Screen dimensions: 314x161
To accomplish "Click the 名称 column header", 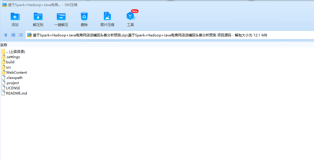I will pos(4,45).
